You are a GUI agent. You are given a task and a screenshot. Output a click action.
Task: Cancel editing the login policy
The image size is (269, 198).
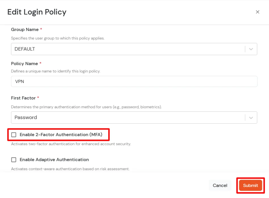pyautogui.click(x=220, y=185)
